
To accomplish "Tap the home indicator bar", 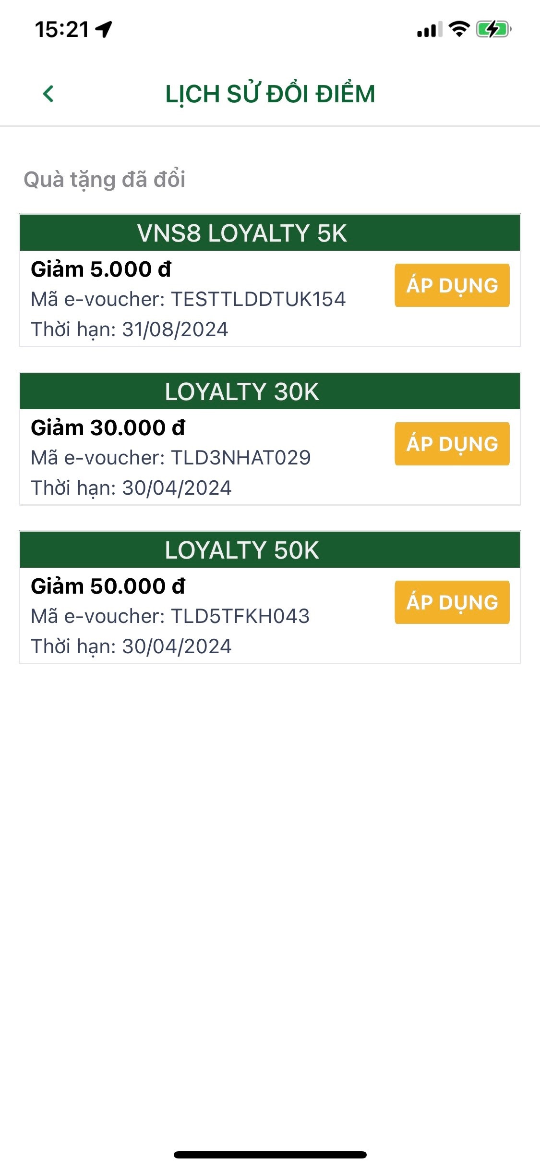I will [x=270, y=1155].
